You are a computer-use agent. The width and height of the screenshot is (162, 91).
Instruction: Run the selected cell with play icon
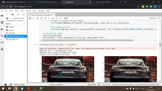tap(49, 18)
